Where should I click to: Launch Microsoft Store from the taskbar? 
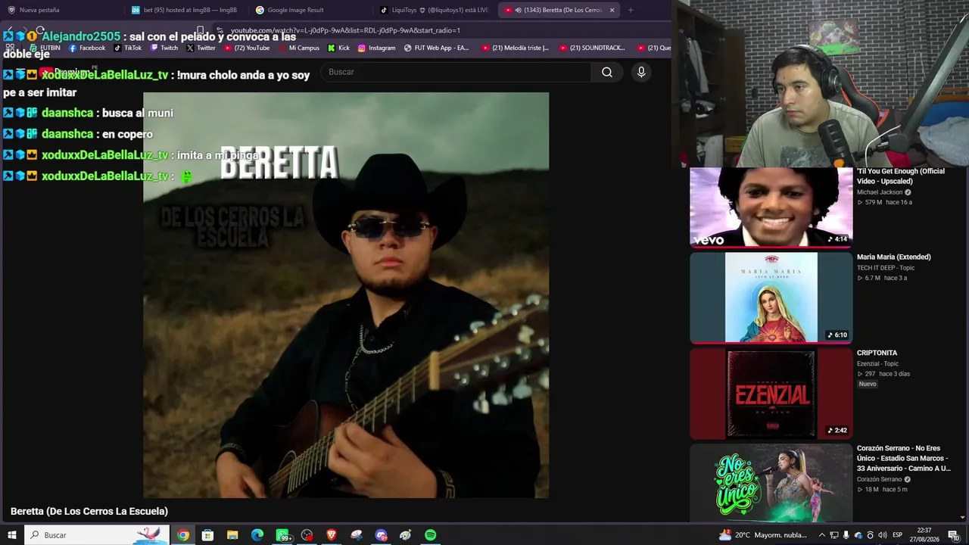(207, 535)
